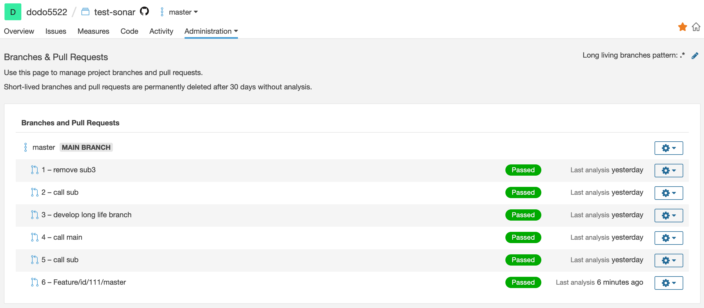
Task: Click the GitHub logo next to test-sonar
Action: point(144,12)
